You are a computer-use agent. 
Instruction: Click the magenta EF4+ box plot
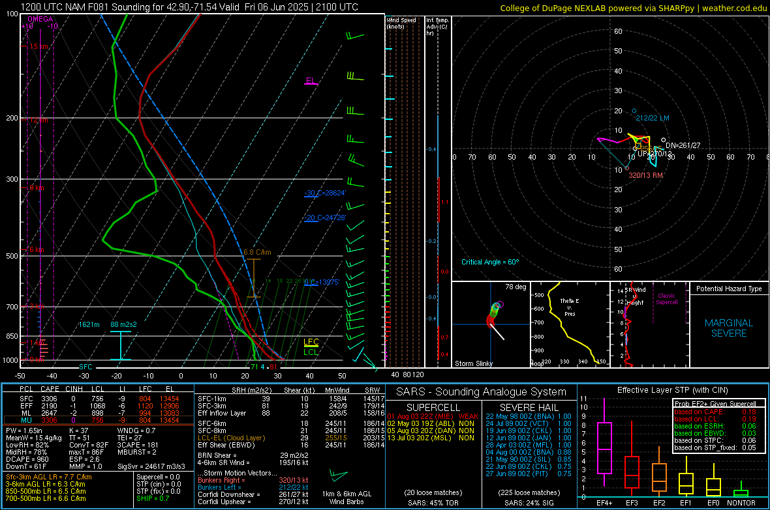tap(604, 442)
